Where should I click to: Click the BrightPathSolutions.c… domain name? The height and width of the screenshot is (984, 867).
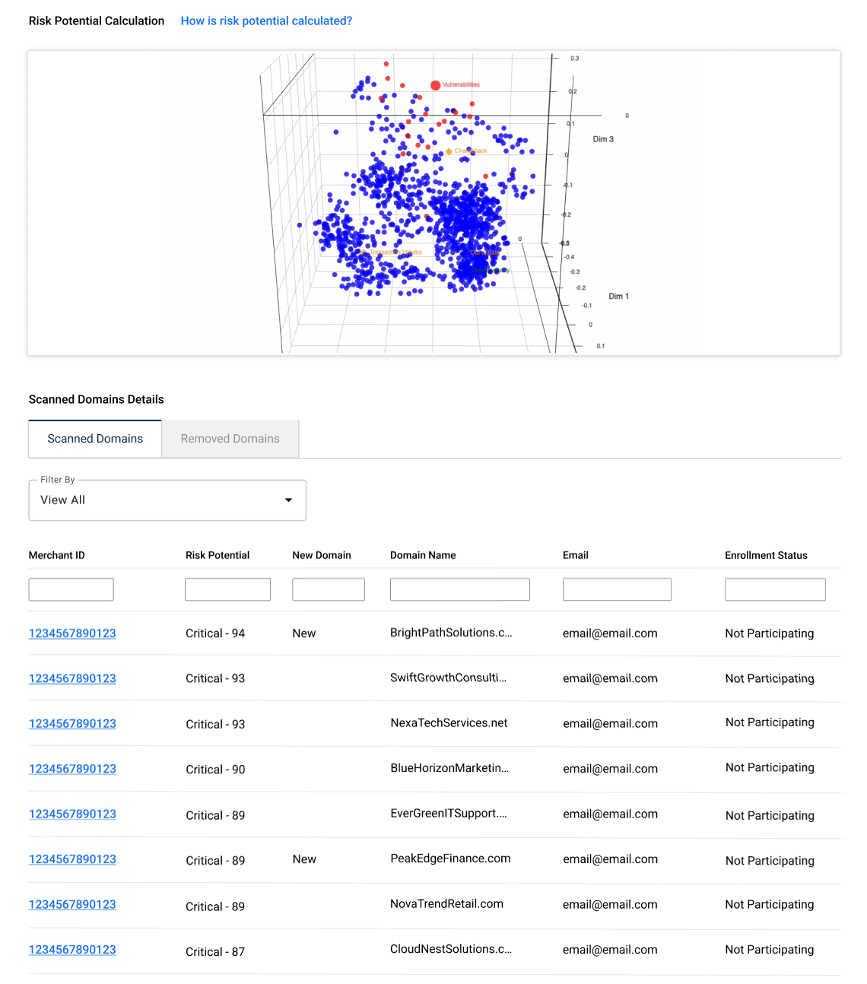click(x=451, y=633)
